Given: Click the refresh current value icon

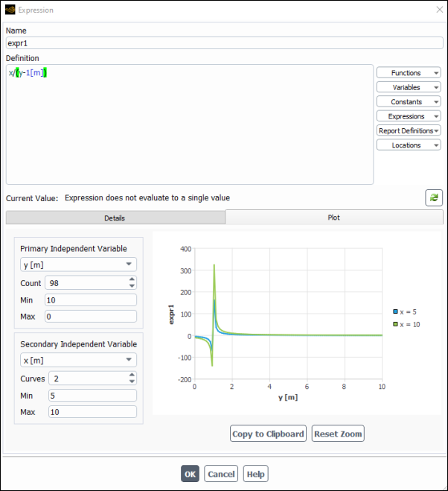Looking at the screenshot, I should tap(434, 197).
